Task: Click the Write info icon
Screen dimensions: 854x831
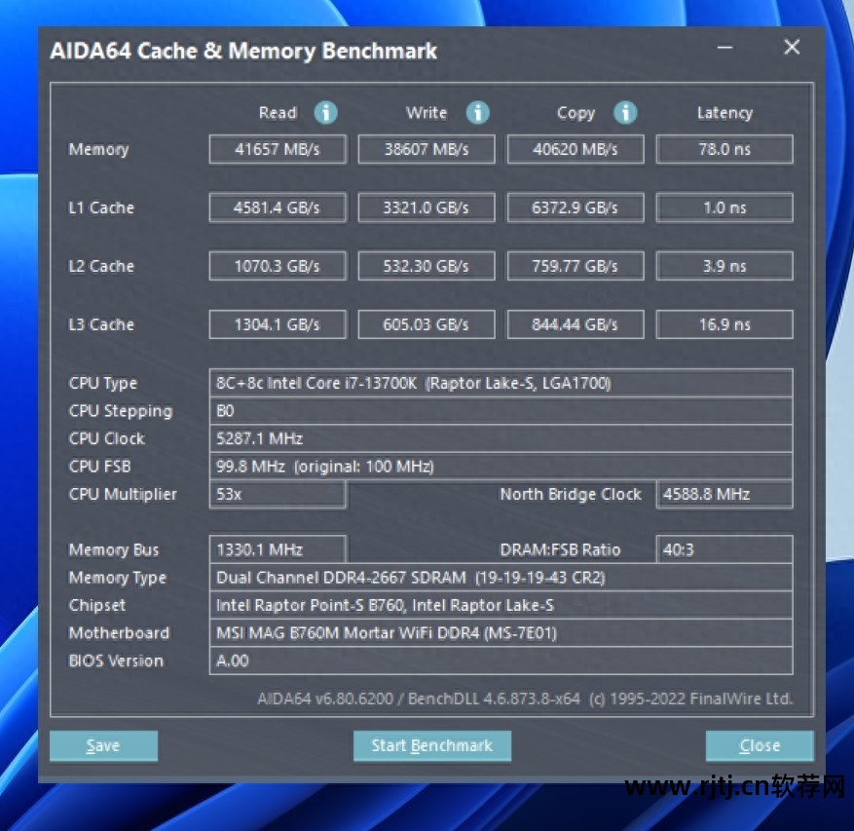Action: coord(478,113)
